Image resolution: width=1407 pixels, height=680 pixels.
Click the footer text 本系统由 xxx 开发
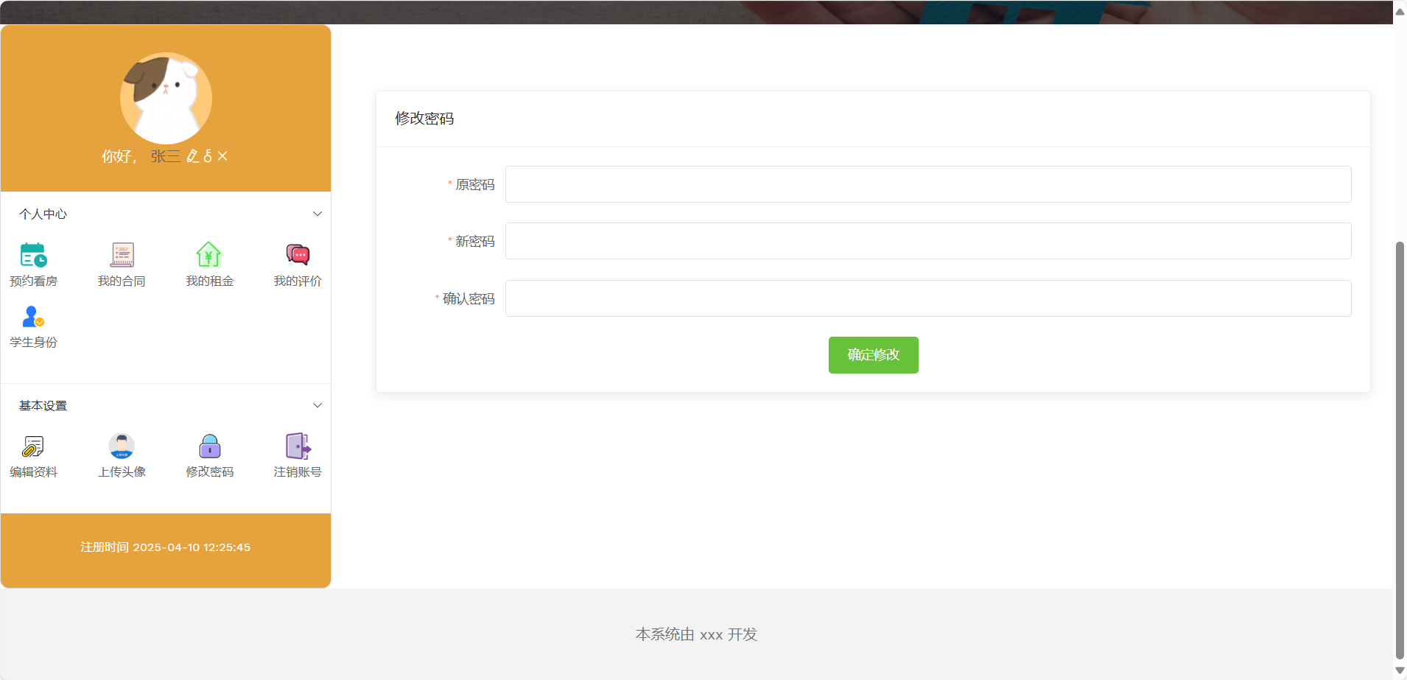696,634
